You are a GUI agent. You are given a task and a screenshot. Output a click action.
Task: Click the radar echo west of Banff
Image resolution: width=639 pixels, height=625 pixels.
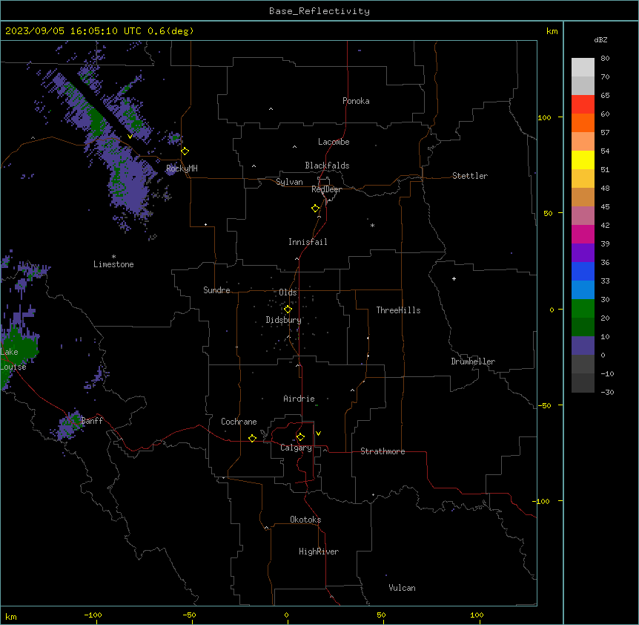pyautogui.click(x=68, y=426)
